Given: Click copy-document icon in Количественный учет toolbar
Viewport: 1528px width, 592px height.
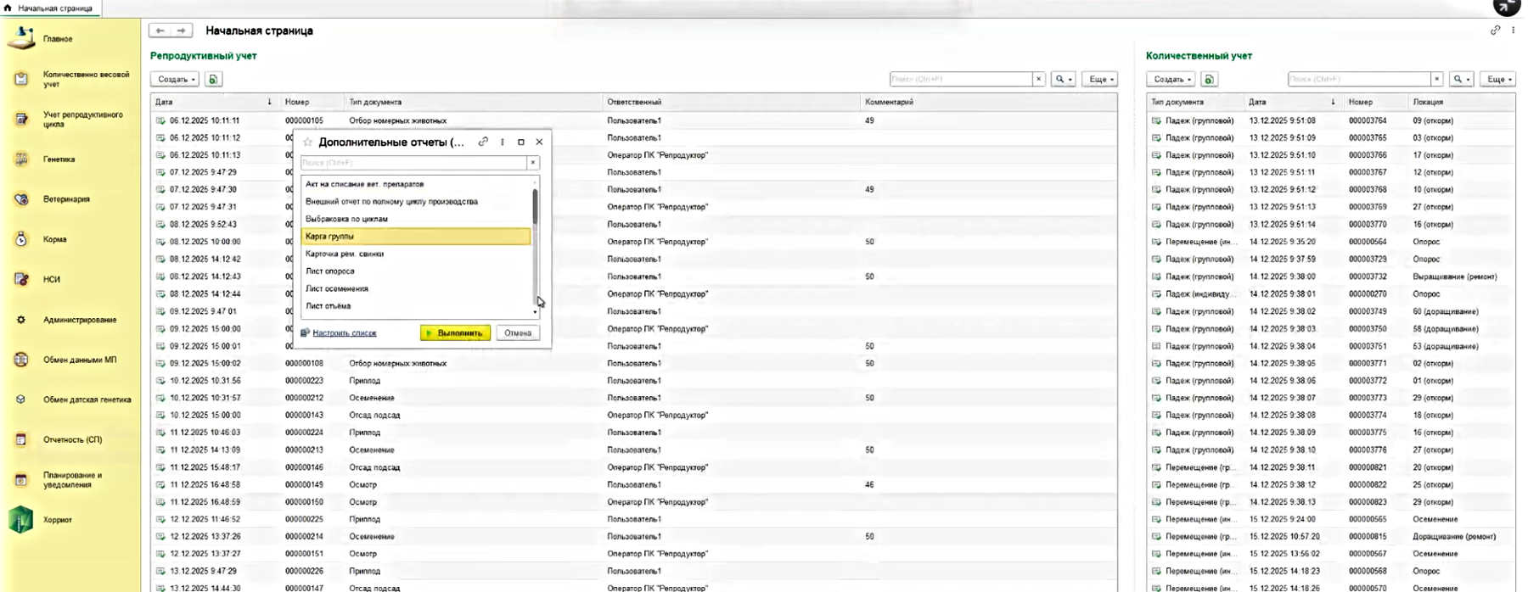Looking at the screenshot, I should pyautogui.click(x=1209, y=79).
